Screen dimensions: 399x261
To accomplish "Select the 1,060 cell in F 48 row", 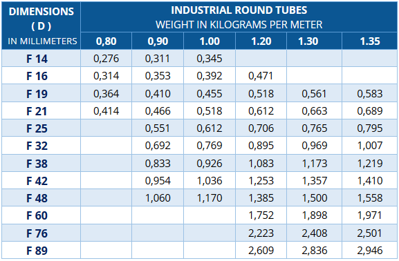I will (x=158, y=198).
